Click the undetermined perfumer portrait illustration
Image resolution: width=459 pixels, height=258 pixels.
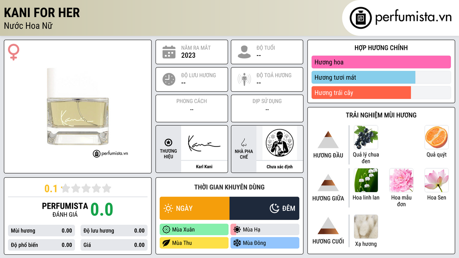tap(280, 143)
